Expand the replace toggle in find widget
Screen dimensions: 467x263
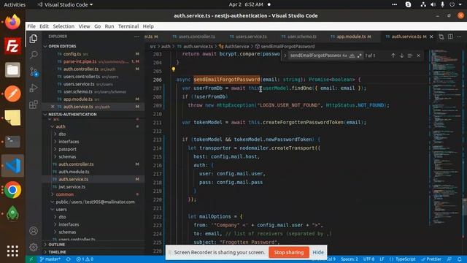coord(285,56)
